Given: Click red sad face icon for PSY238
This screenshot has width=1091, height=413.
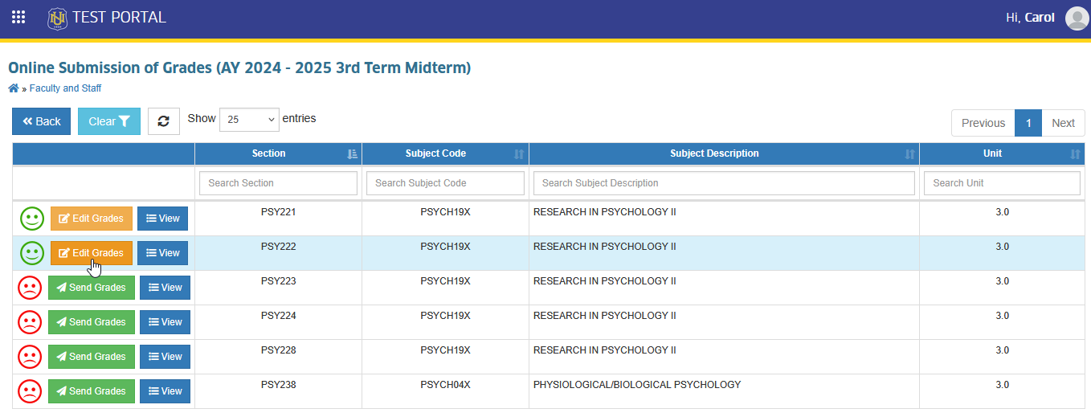Looking at the screenshot, I should click(30, 391).
